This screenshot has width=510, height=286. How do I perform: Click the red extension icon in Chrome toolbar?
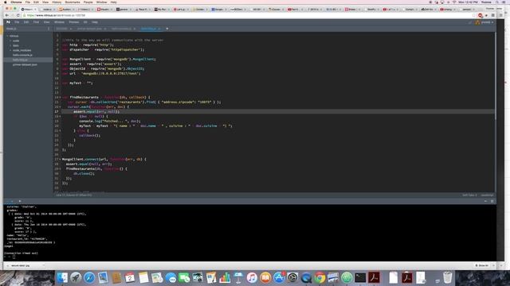[x=481, y=15]
